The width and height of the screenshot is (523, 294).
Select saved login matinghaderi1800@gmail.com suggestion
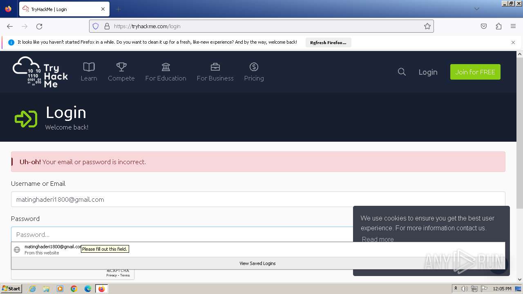258,249
